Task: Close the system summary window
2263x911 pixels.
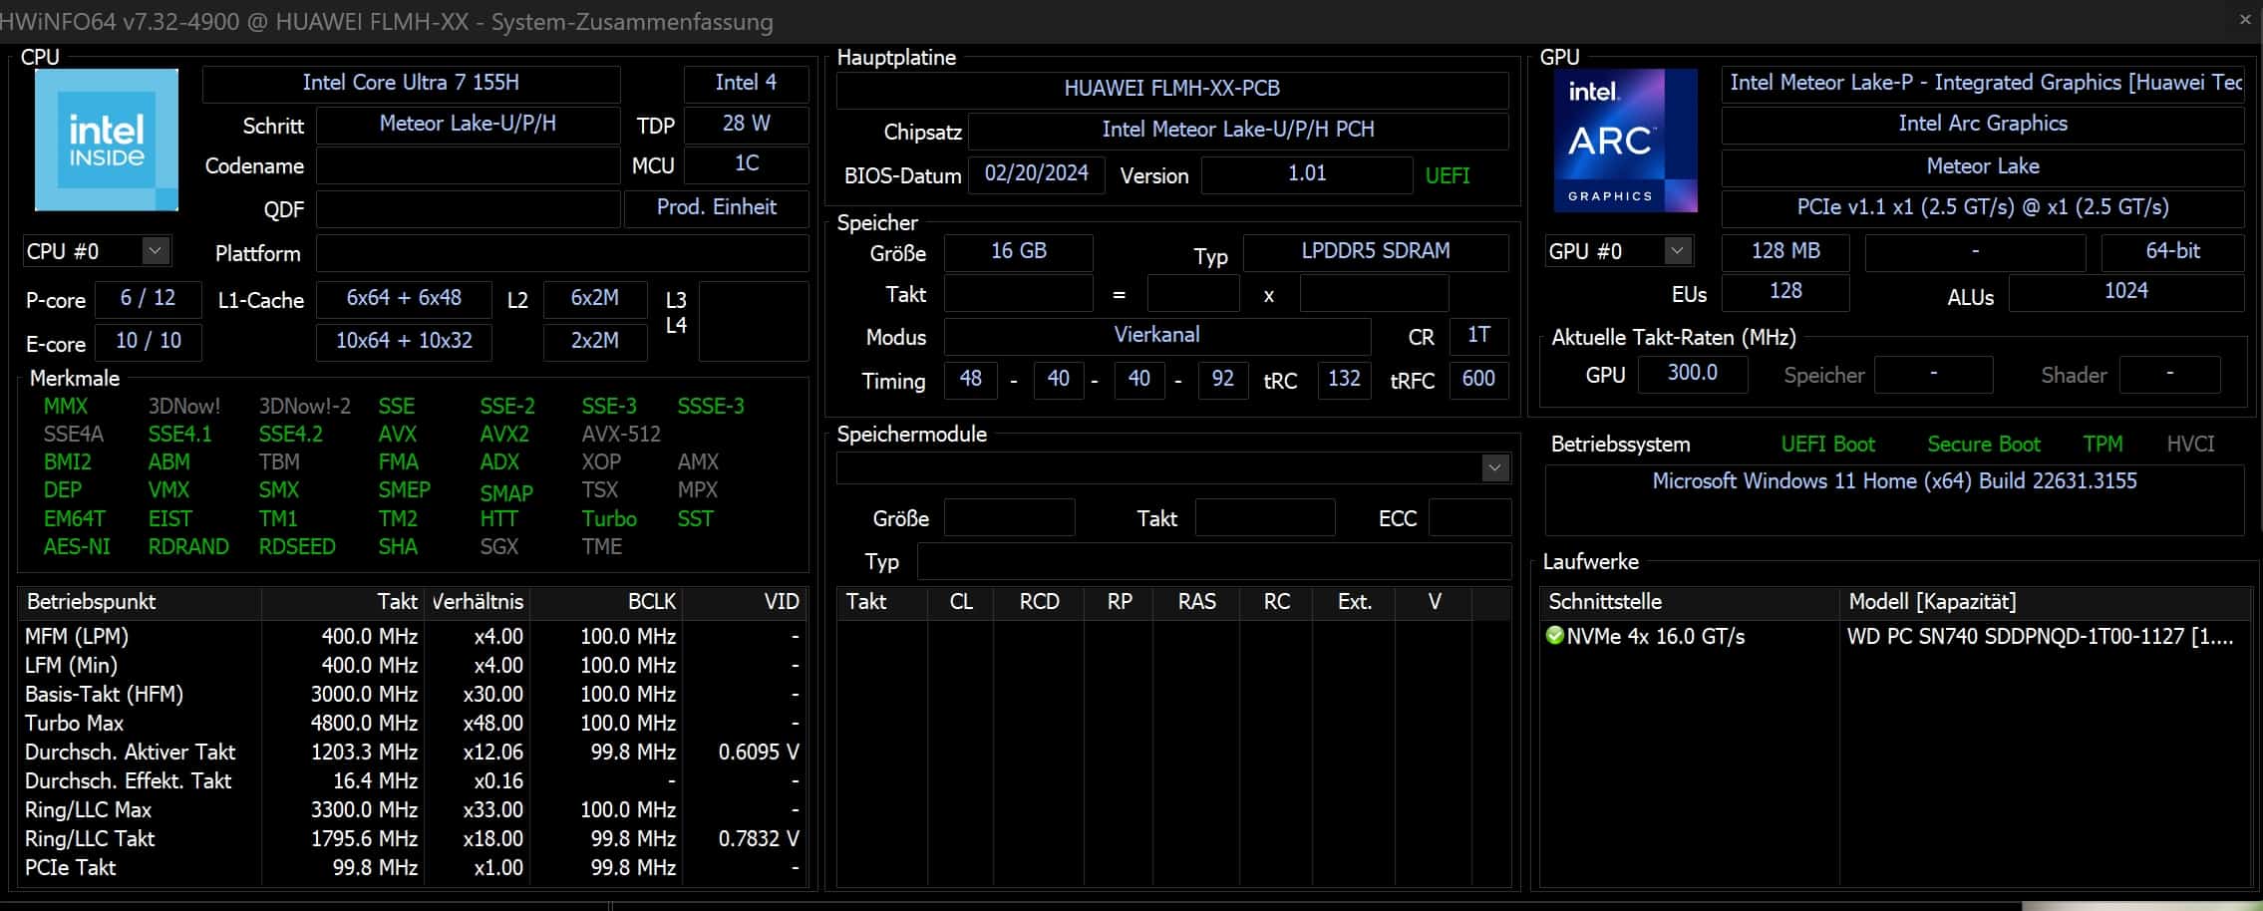Action: tap(2245, 19)
